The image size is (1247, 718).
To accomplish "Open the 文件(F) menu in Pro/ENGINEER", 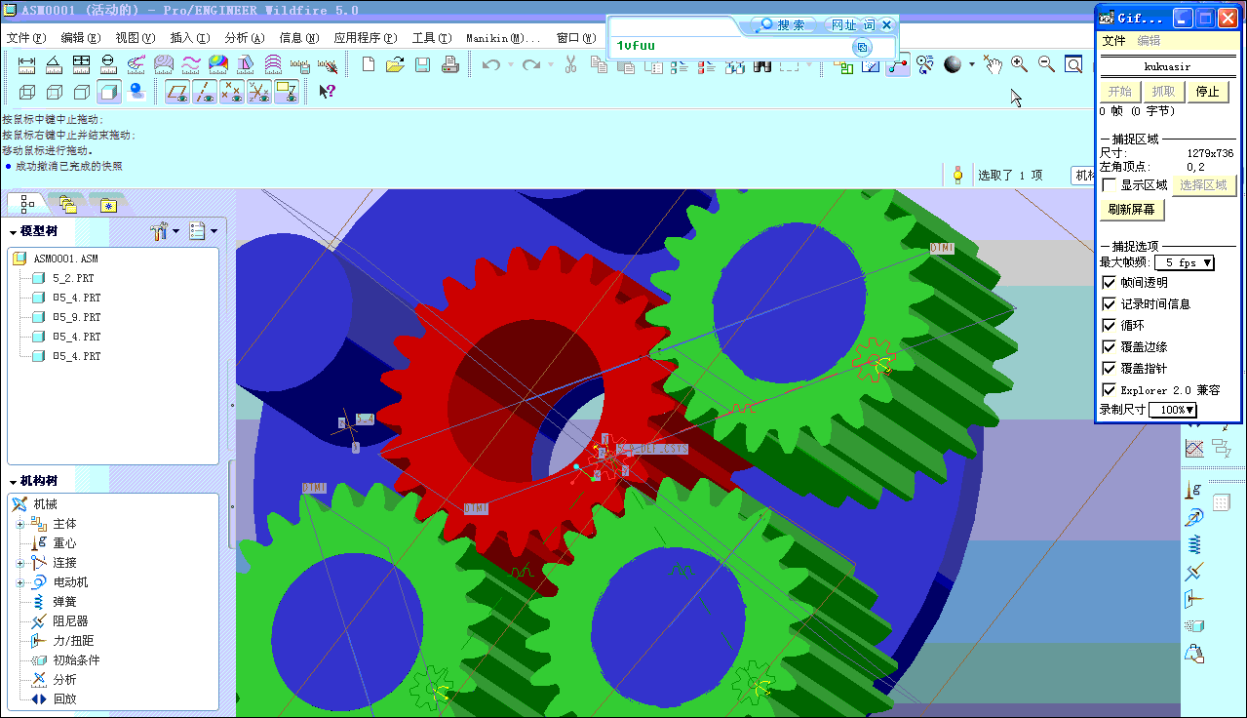I will [x=26, y=38].
